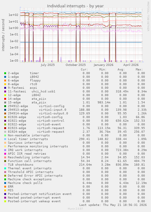Click the Avg value 836.89m for TLB shootdowns
Screen dimensions: 151x212
point(122,165)
